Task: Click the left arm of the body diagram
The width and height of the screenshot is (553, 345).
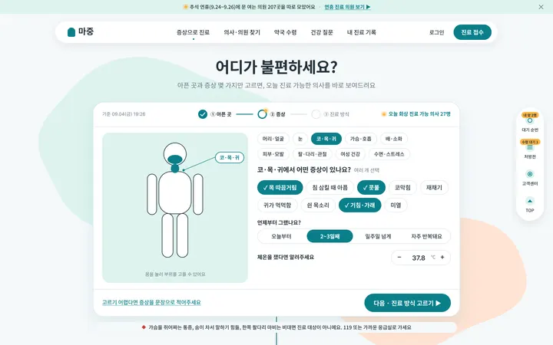Action: (x=152, y=194)
